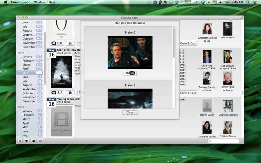
Task: Select January 2014 with 33 movies
Action: tap(29, 111)
